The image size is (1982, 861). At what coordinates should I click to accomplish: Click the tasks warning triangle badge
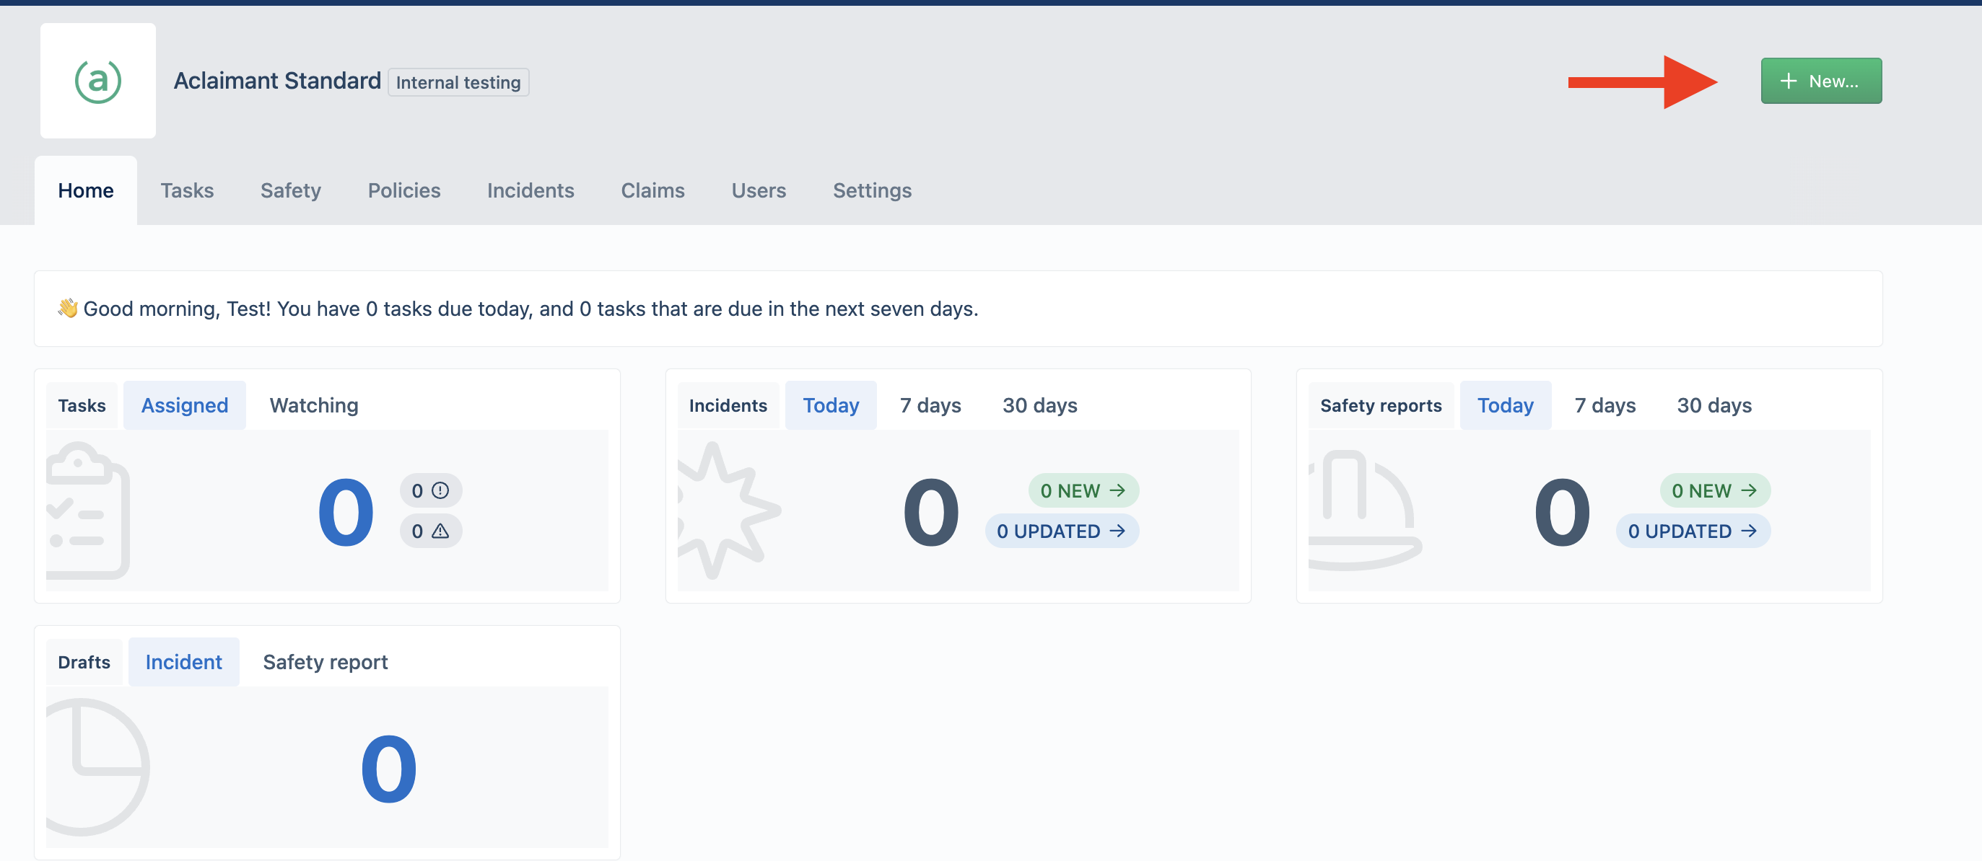pyautogui.click(x=431, y=531)
